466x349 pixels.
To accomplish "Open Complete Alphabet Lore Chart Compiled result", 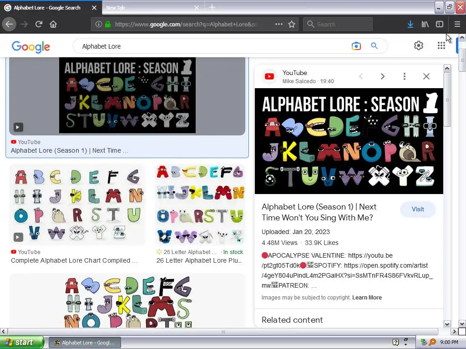I will [x=74, y=260].
